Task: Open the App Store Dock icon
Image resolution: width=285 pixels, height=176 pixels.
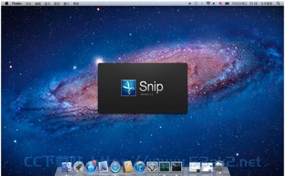Action: 91,167
